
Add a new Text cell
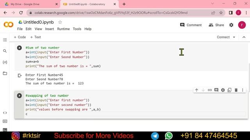coord(36,37)
